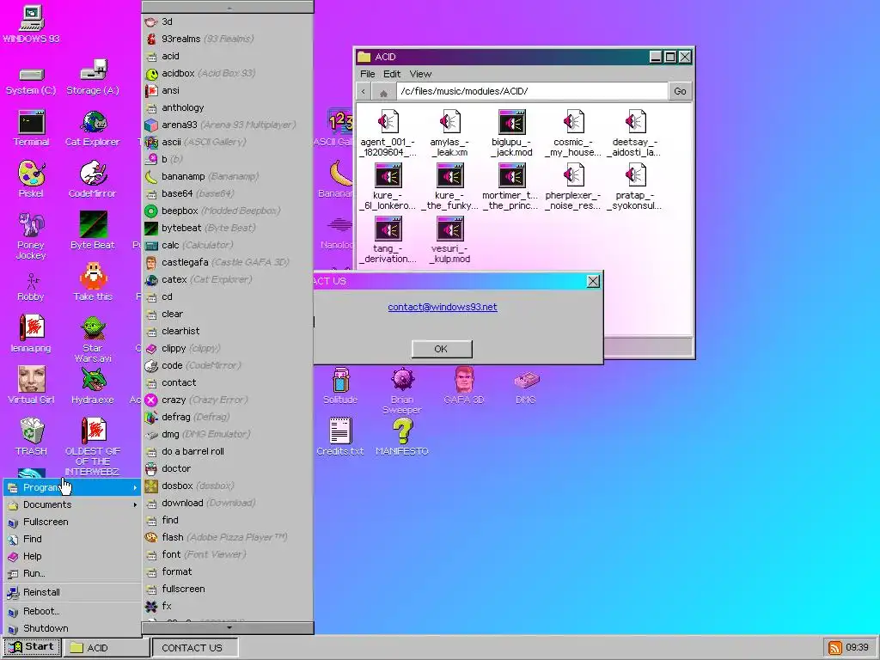Open Robby desktop icon
The height and width of the screenshot is (660, 880).
31,287
